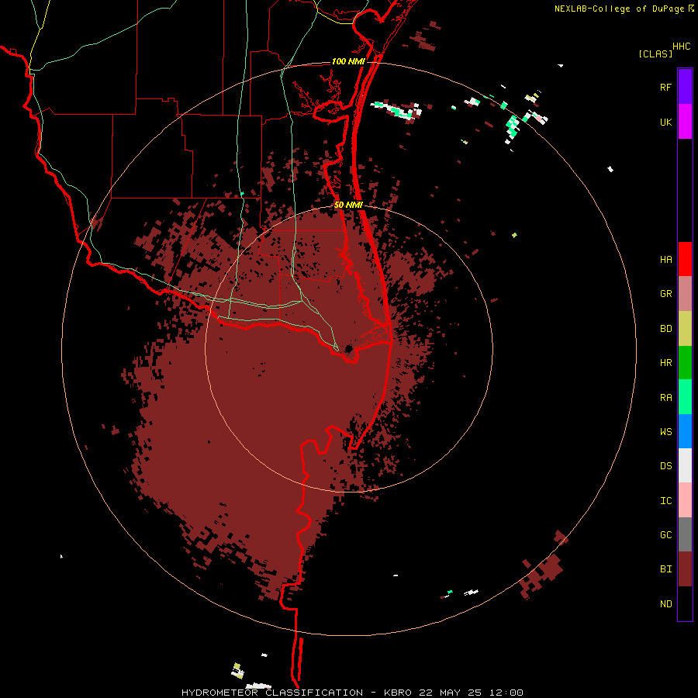The height and width of the screenshot is (698, 698).
Task: Click the HYDROMETEOR CLASSIFICATION title text
Action: click(272, 693)
